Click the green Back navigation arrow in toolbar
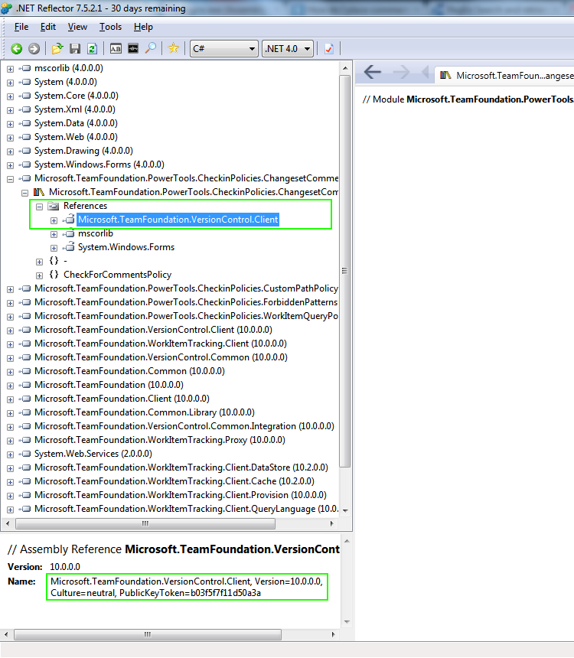This screenshot has height=658, width=574. (16, 49)
